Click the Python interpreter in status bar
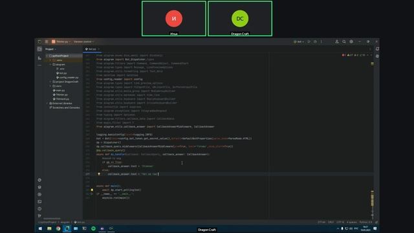 point(365,223)
